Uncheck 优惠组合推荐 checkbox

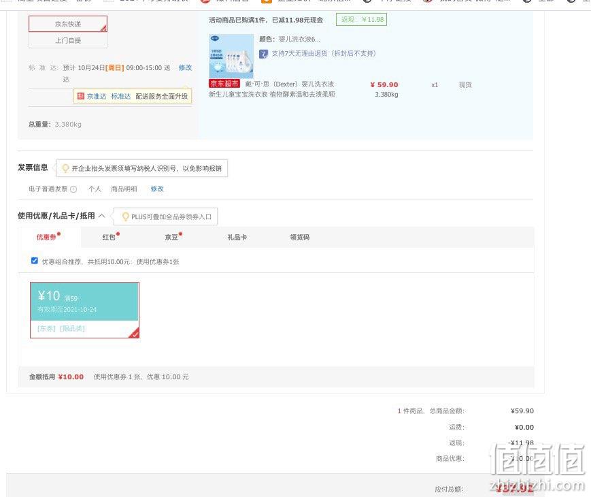(35, 261)
